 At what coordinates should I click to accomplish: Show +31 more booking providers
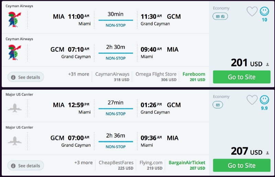[x=78, y=74]
